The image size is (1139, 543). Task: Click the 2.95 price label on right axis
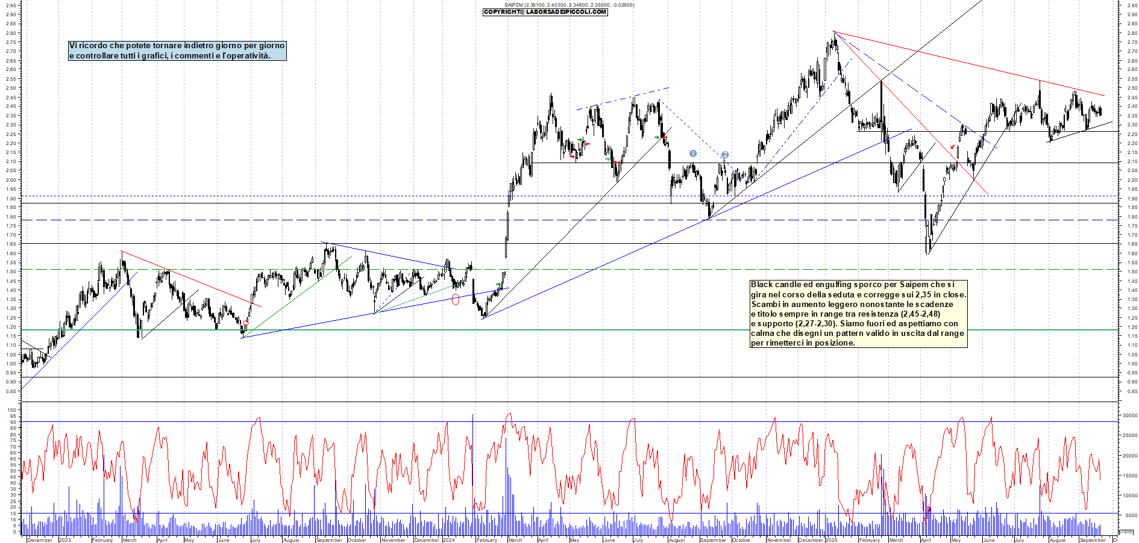(1132, 5)
